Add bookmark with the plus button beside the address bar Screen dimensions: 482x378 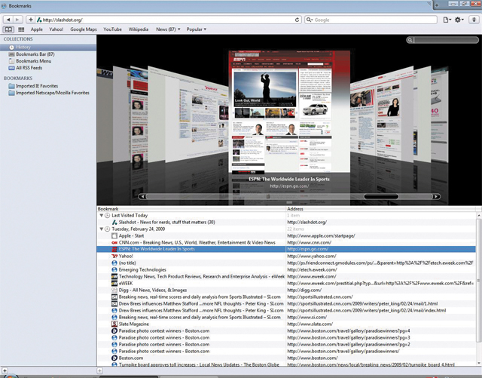tap(30, 20)
